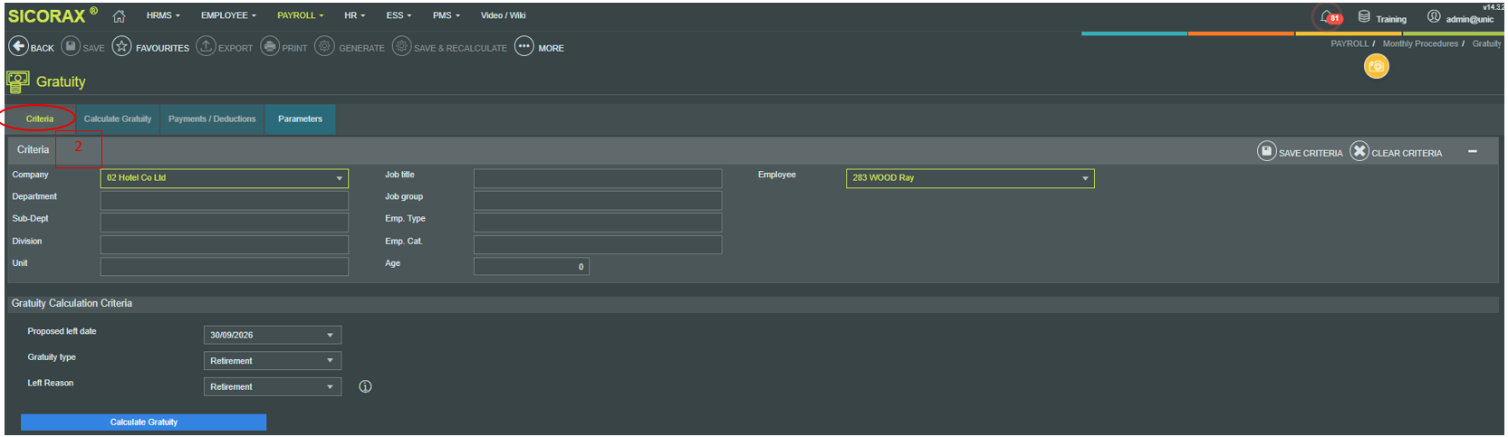The width and height of the screenshot is (1508, 437).
Task: Click the SICORAX logo
Action: [x=52, y=15]
